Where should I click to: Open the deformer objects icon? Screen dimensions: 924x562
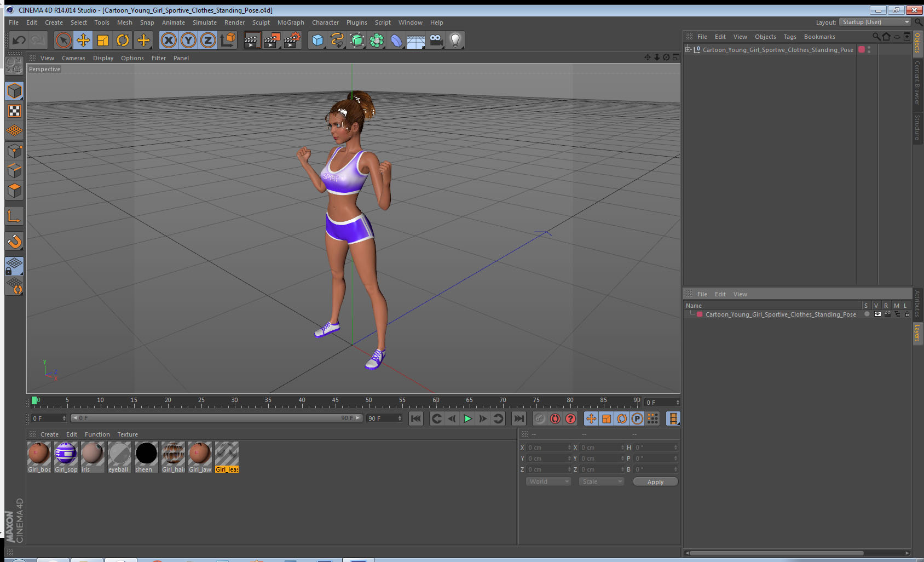pyautogui.click(x=396, y=40)
